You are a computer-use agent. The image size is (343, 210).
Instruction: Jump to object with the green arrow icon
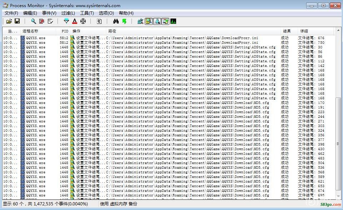(x=124, y=21)
